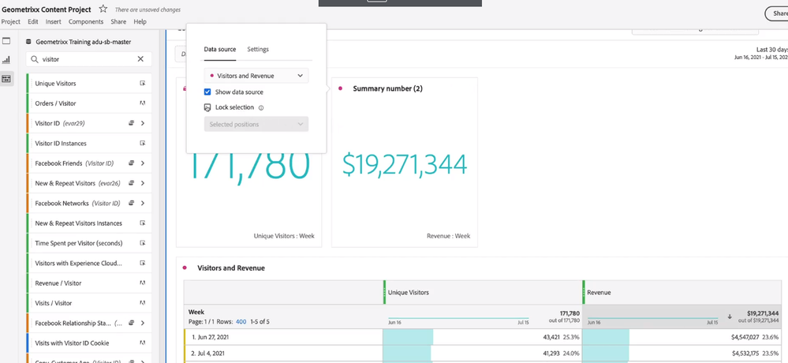The image size is (788, 363).
Task: Clear the visitor search with X icon
Action: [x=140, y=59]
